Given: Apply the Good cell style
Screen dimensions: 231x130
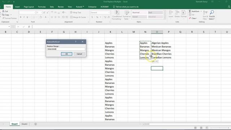Looking at the screenshot, I should [139, 17].
